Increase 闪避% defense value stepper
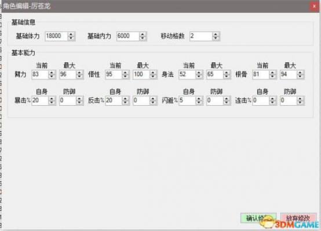Image resolution: width=321 pixels, height=231 pixels. pos(226,99)
